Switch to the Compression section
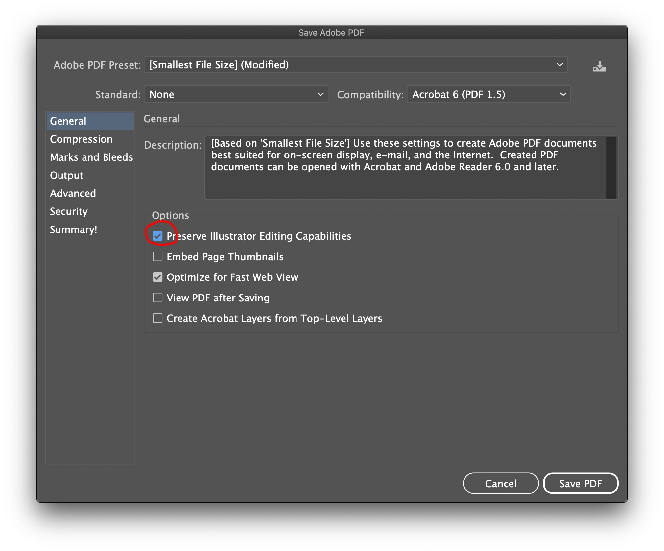 tap(90, 139)
